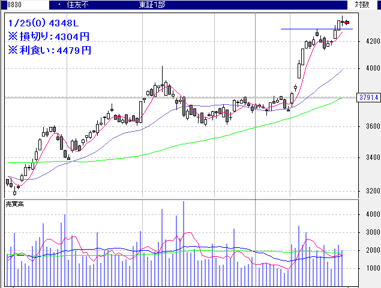Click the 損切り 4304円 stop-loss text

tap(49, 37)
